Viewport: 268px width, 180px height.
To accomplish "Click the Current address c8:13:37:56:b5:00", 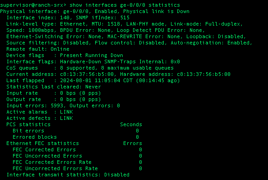I will [x=87, y=74].
